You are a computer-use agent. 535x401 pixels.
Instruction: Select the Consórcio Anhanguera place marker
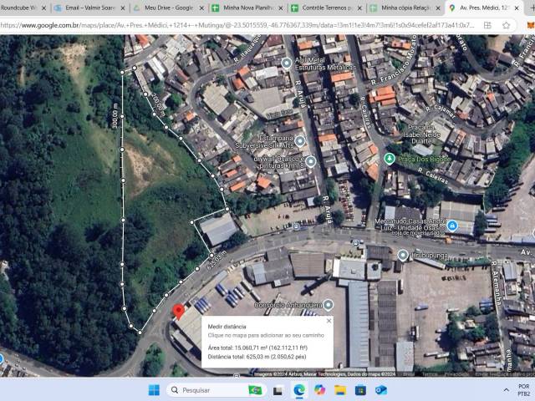coord(329,304)
